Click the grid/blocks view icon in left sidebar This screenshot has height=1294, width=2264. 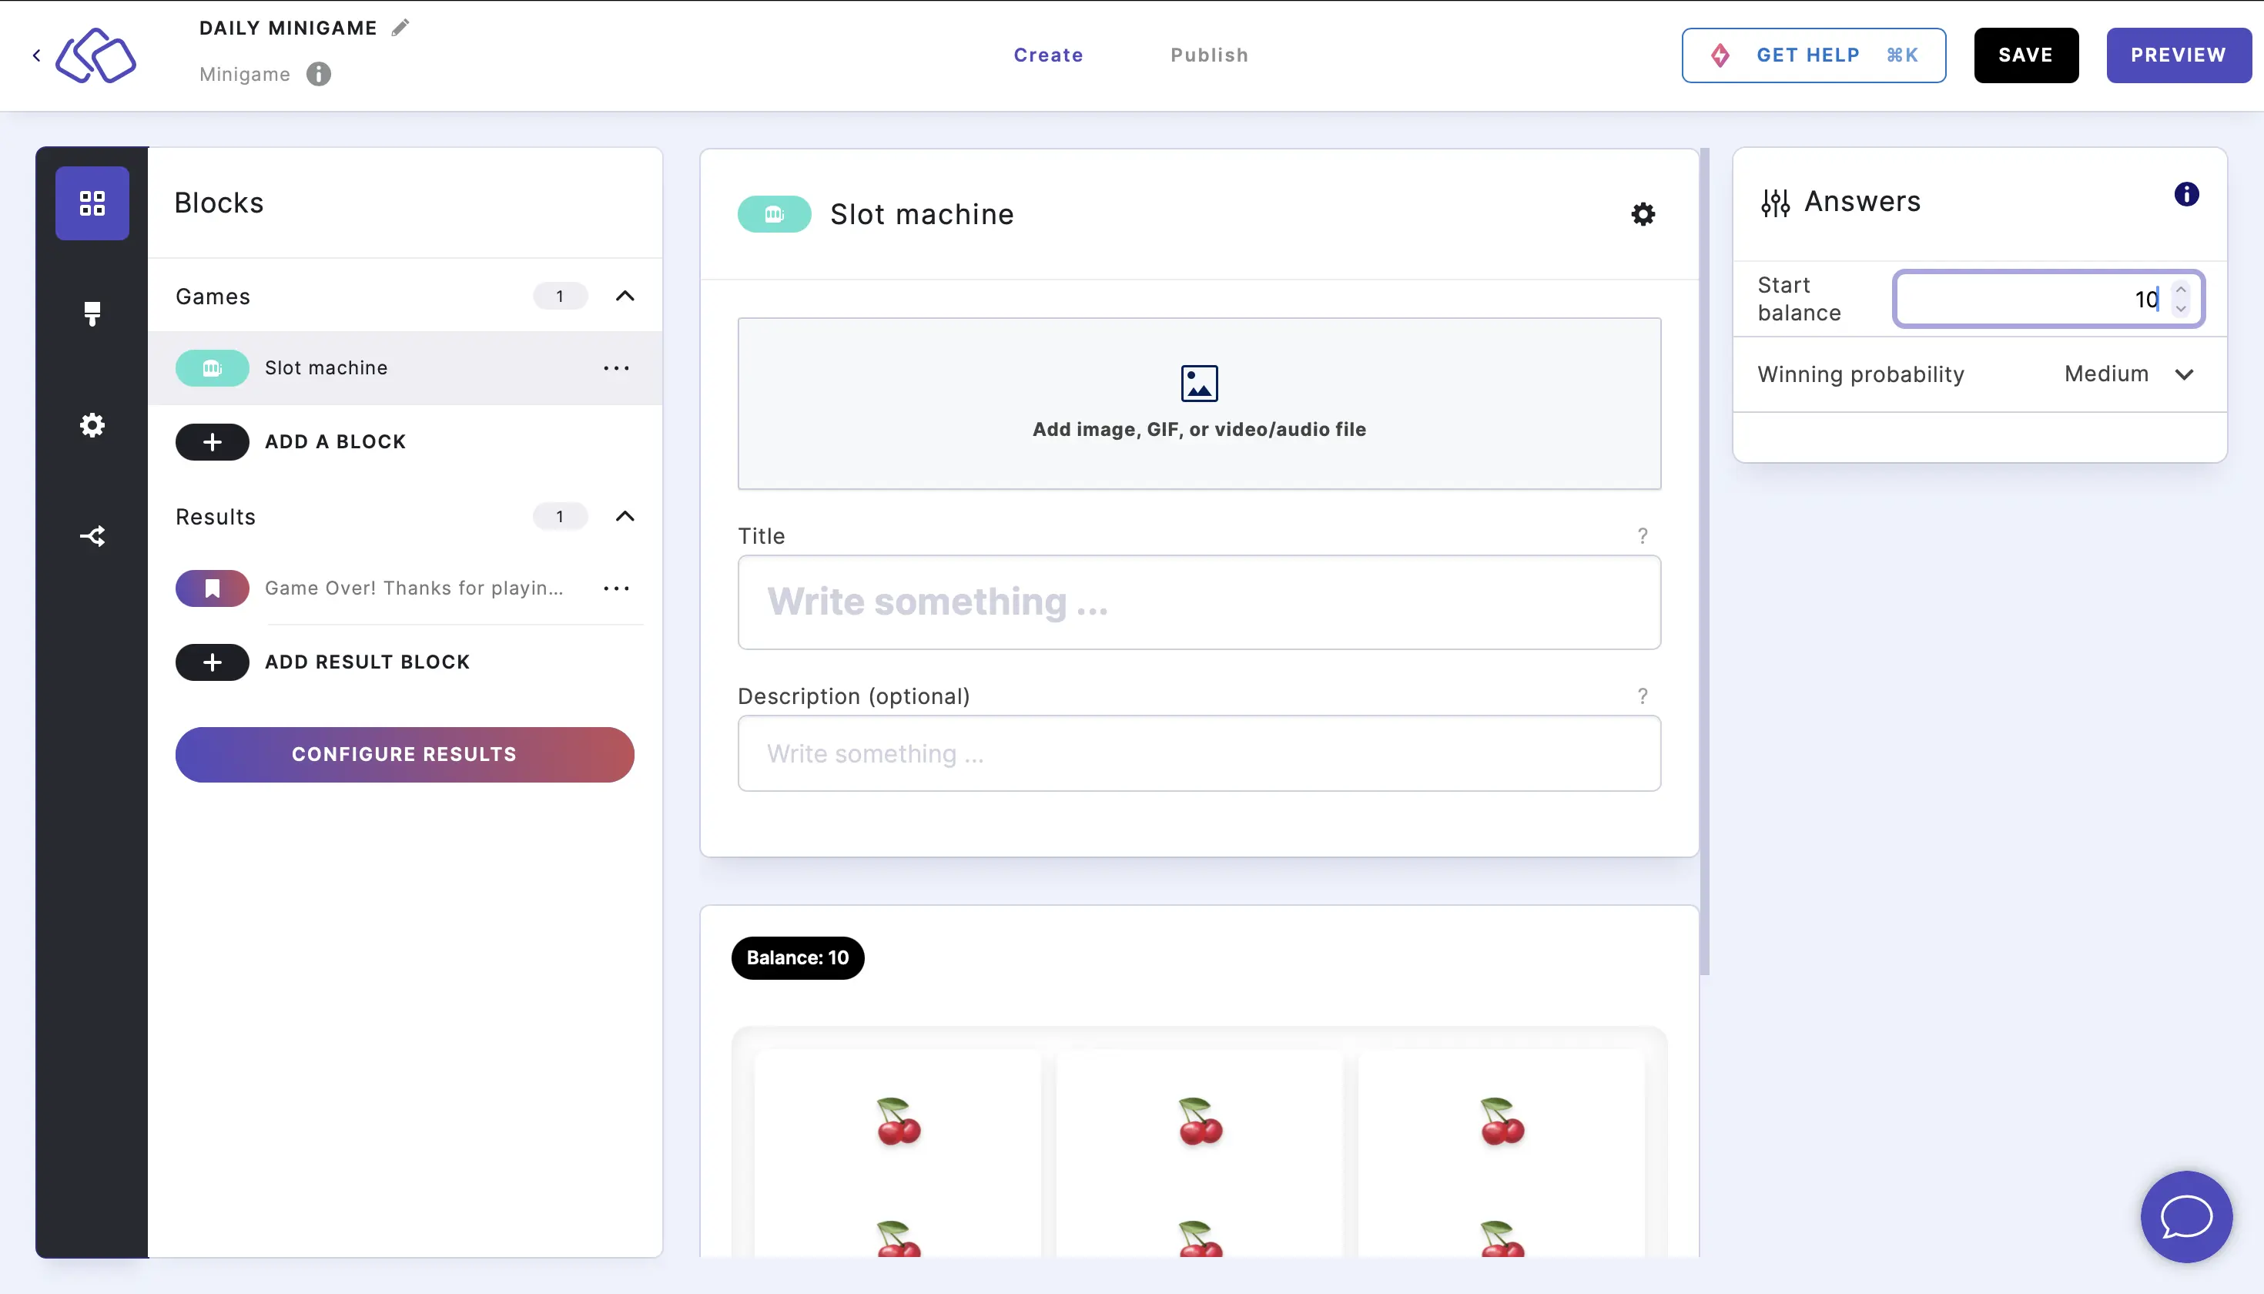point(92,202)
